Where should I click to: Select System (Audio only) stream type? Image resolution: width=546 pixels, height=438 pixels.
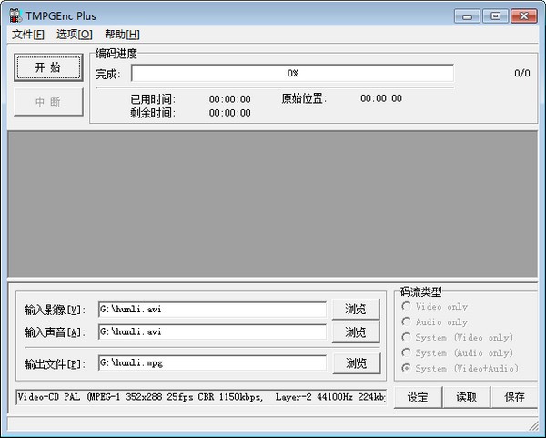[x=457, y=352]
